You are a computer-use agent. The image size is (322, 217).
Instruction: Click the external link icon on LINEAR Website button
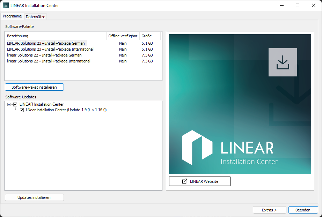pos(185,181)
